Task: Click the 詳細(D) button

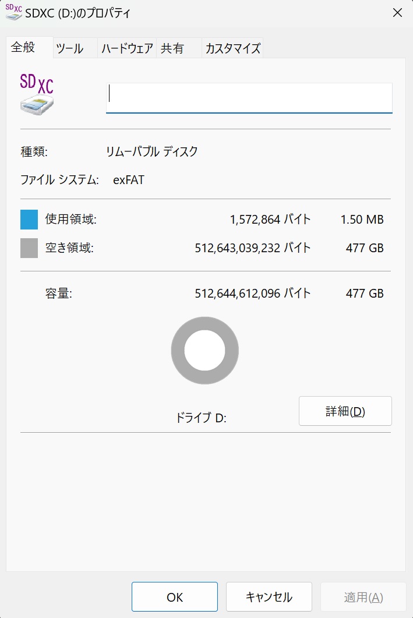Action: point(345,411)
